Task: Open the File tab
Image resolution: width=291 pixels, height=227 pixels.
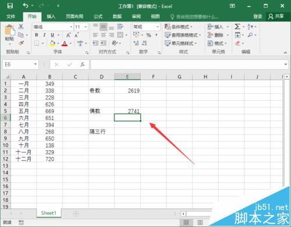Action: click(x=10, y=16)
